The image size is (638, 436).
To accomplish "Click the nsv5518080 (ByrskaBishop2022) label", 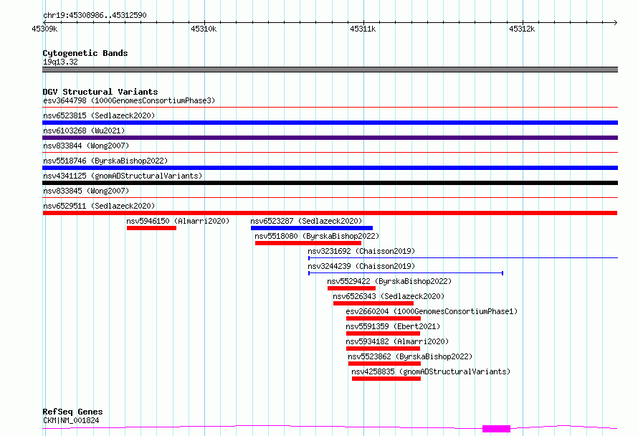I will click(x=317, y=236).
